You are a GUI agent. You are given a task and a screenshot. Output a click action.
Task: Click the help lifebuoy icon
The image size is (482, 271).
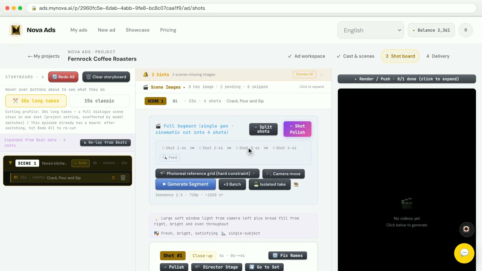tap(466, 229)
